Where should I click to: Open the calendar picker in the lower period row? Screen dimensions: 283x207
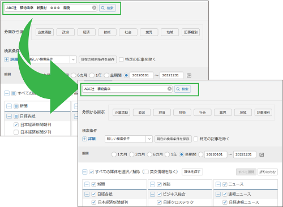tap(261, 154)
